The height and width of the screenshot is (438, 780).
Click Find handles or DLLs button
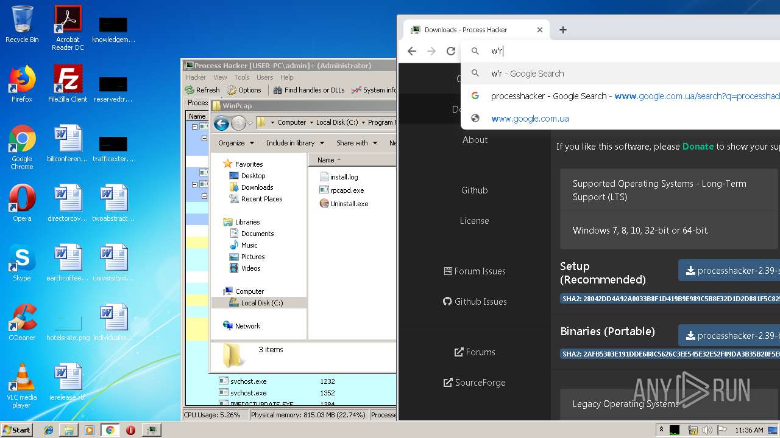point(309,90)
